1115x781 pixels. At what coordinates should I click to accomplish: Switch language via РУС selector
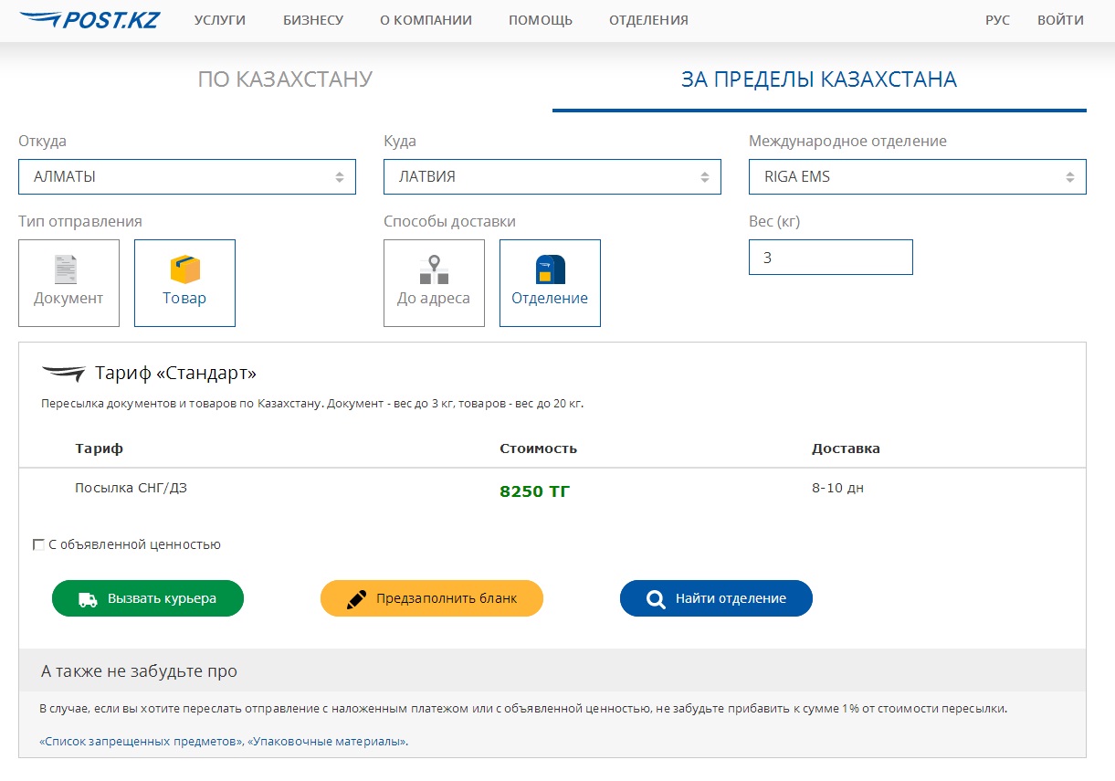(997, 20)
